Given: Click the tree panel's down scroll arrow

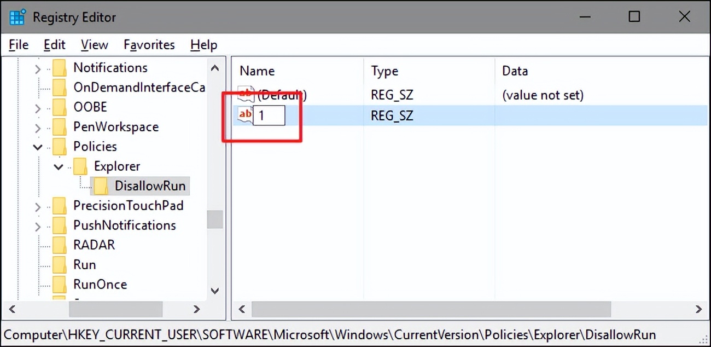Looking at the screenshot, I should click(x=215, y=291).
